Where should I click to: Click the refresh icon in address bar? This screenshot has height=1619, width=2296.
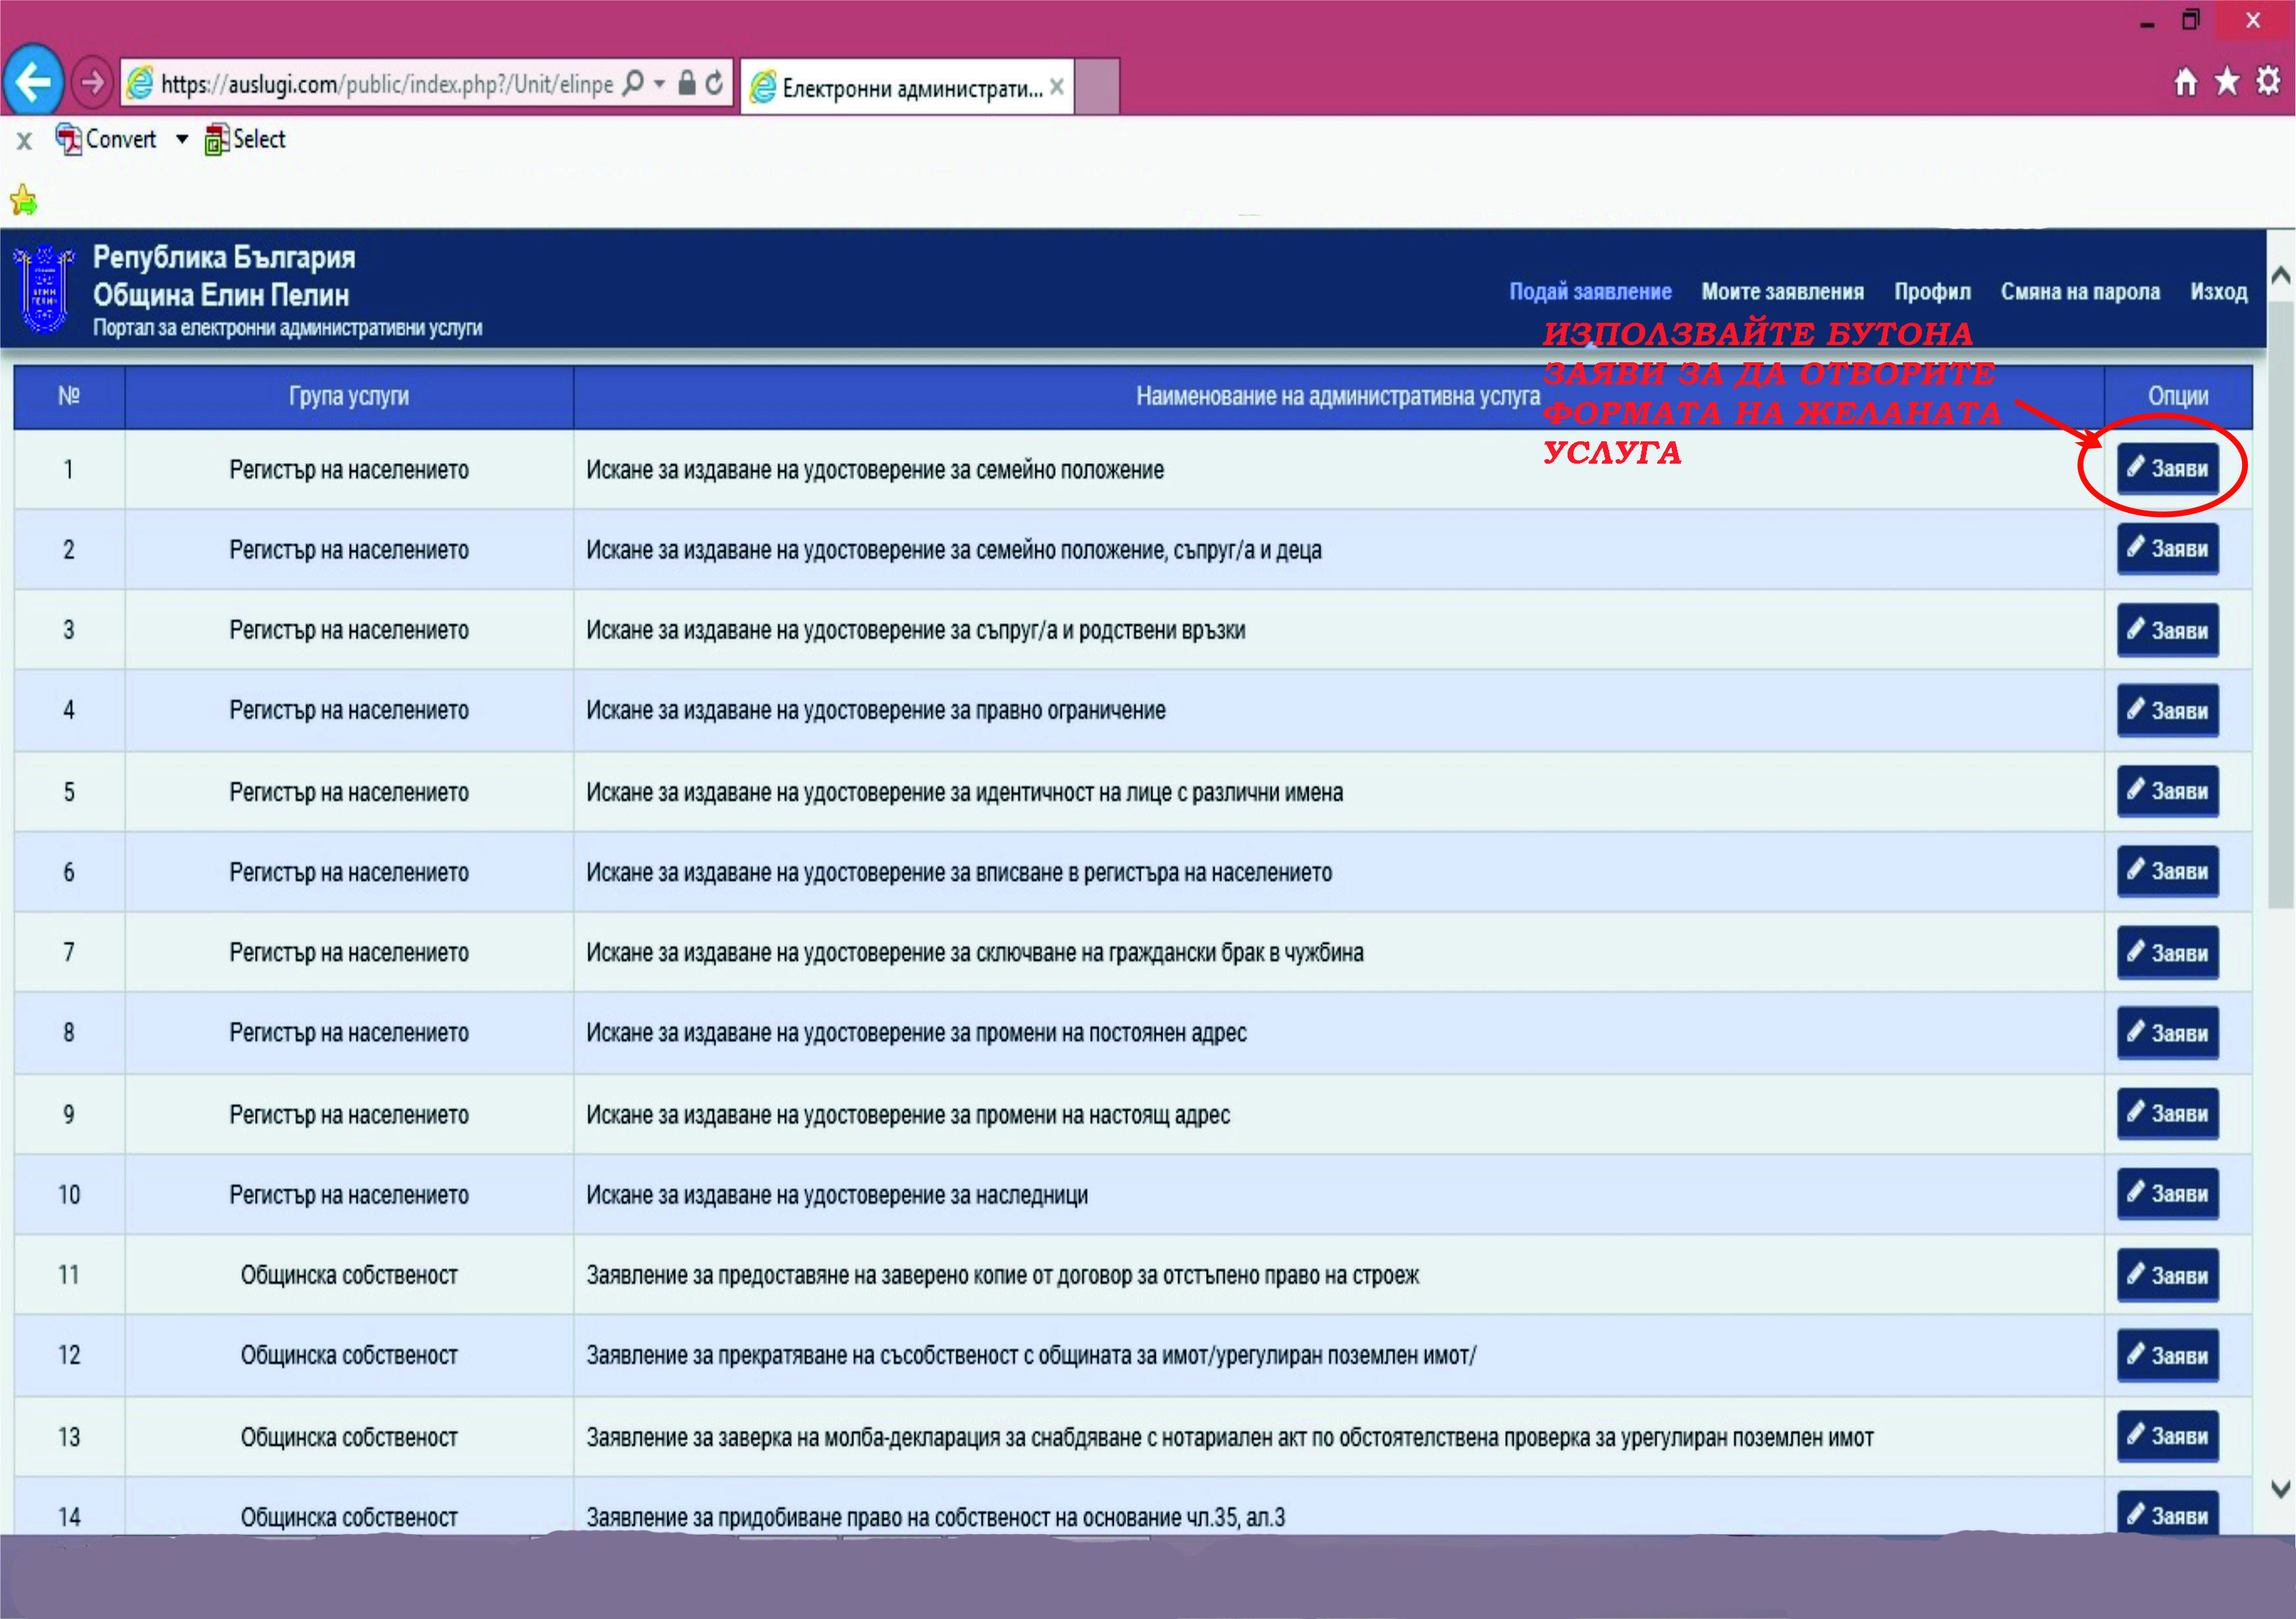(714, 83)
